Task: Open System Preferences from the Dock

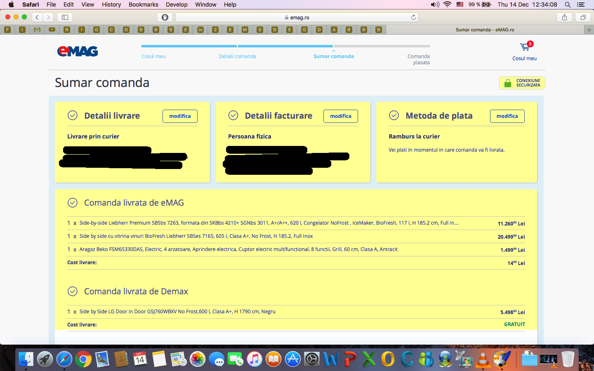Action: coord(312,359)
